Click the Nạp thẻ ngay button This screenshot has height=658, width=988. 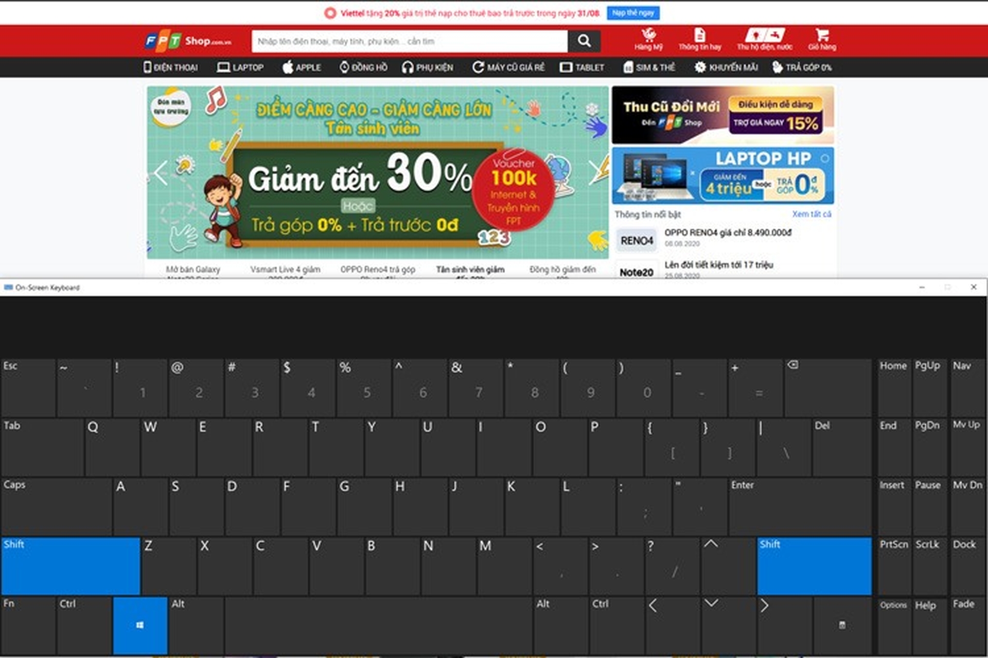[x=633, y=13]
